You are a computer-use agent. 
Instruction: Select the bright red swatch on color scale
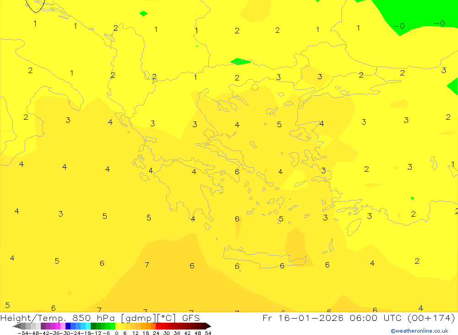pos(158,326)
